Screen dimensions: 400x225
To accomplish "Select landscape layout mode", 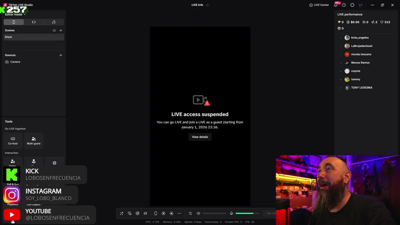I will coord(34,22).
